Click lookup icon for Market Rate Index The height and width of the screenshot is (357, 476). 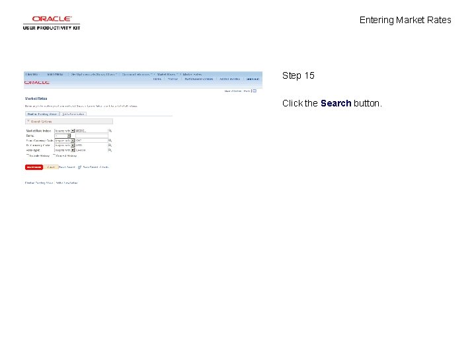point(110,131)
